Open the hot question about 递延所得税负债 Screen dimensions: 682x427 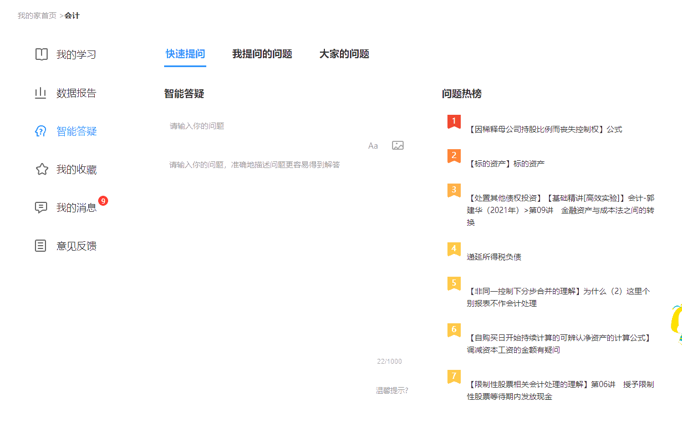click(495, 257)
